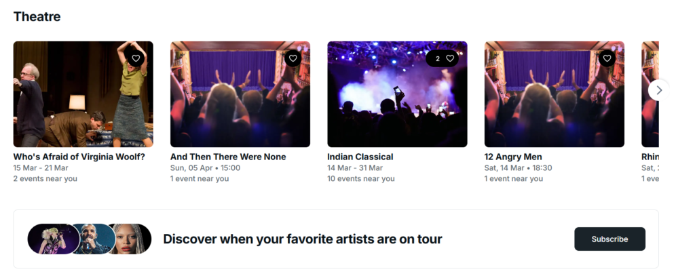Screen dimensions: 695x280
Task: Open Who's Afraid of Virginia Woolf? title link
Action: [79, 157]
